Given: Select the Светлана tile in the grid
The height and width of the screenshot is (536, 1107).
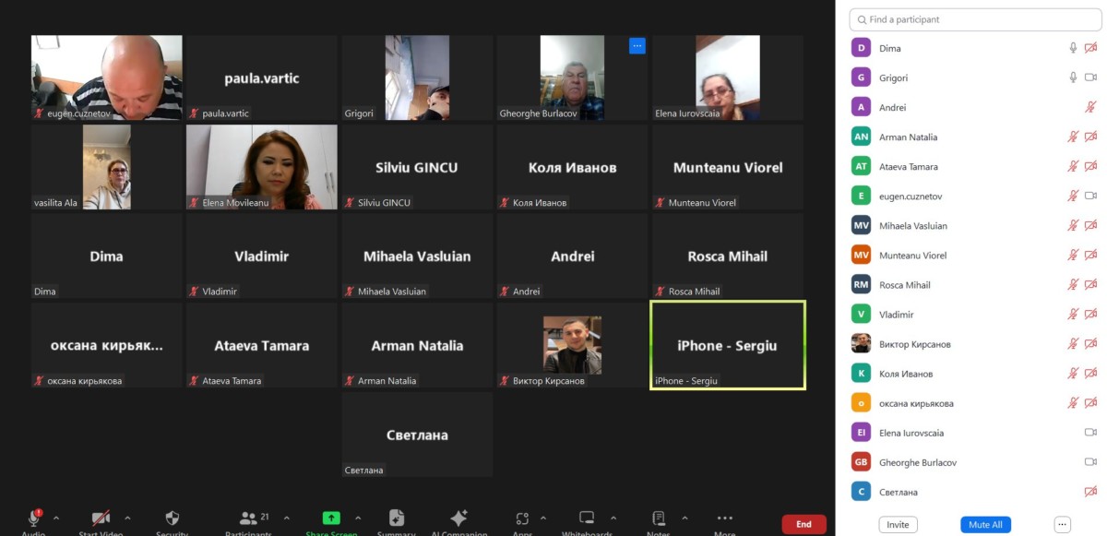Looking at the screenshot, I should pos(417,435).
